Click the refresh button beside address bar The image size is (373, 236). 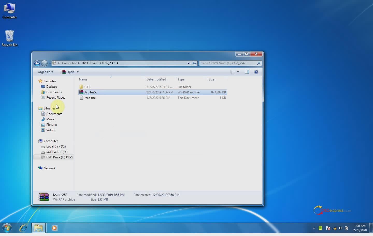click(x=194, y=63)
